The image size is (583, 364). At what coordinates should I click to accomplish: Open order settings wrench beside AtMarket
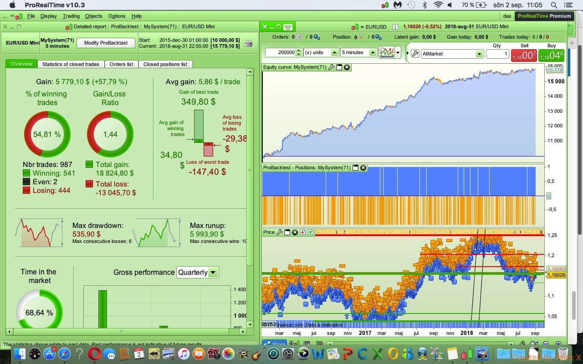click(x=415, y=53)
